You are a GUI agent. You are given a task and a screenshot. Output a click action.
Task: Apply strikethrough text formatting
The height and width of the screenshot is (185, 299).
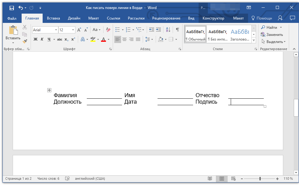pyautogui.click(x=60, y=39)
